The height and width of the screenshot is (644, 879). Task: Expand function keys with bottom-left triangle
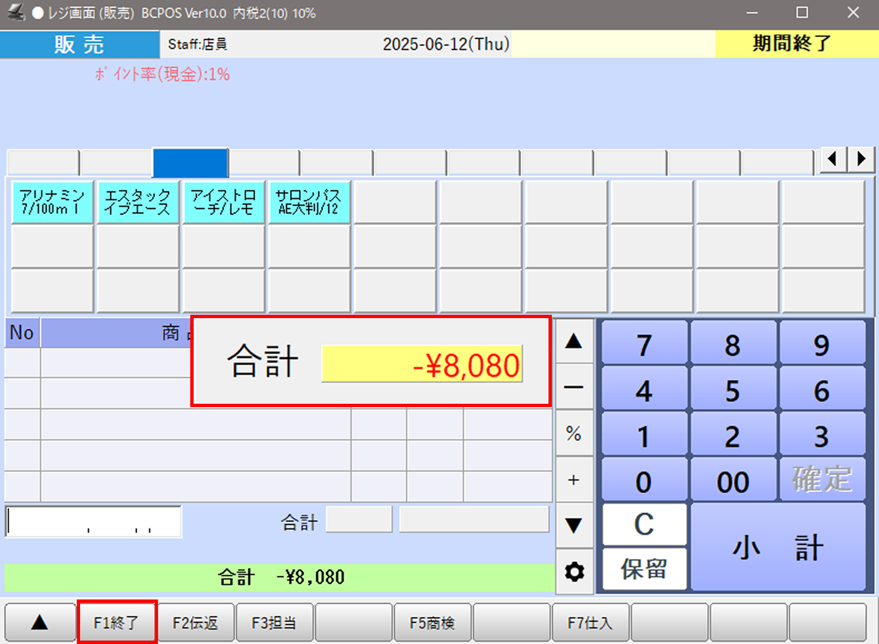pyautogui.click(x=39, y=622)
